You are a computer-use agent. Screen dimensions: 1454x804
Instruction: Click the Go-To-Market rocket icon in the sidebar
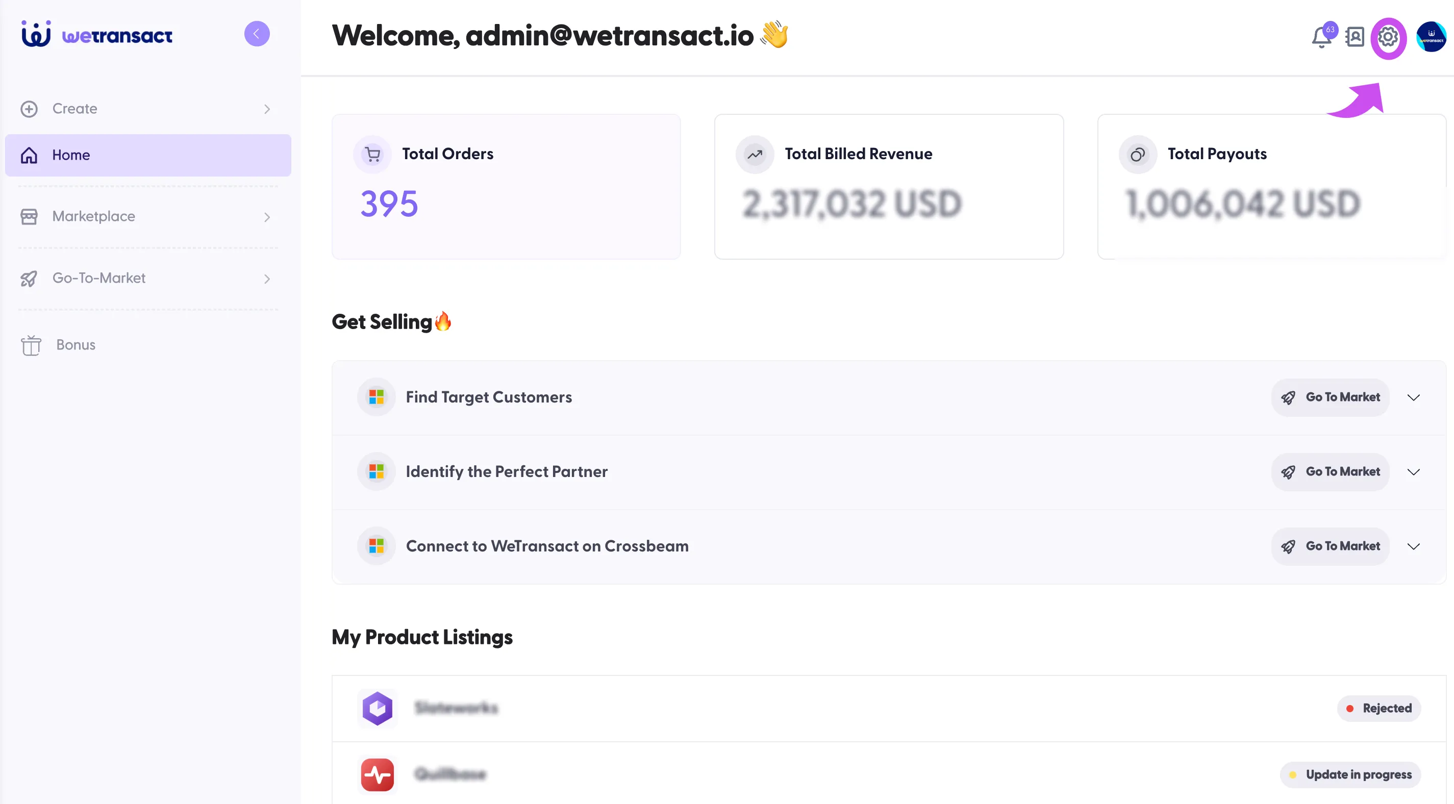pos(29,279)
